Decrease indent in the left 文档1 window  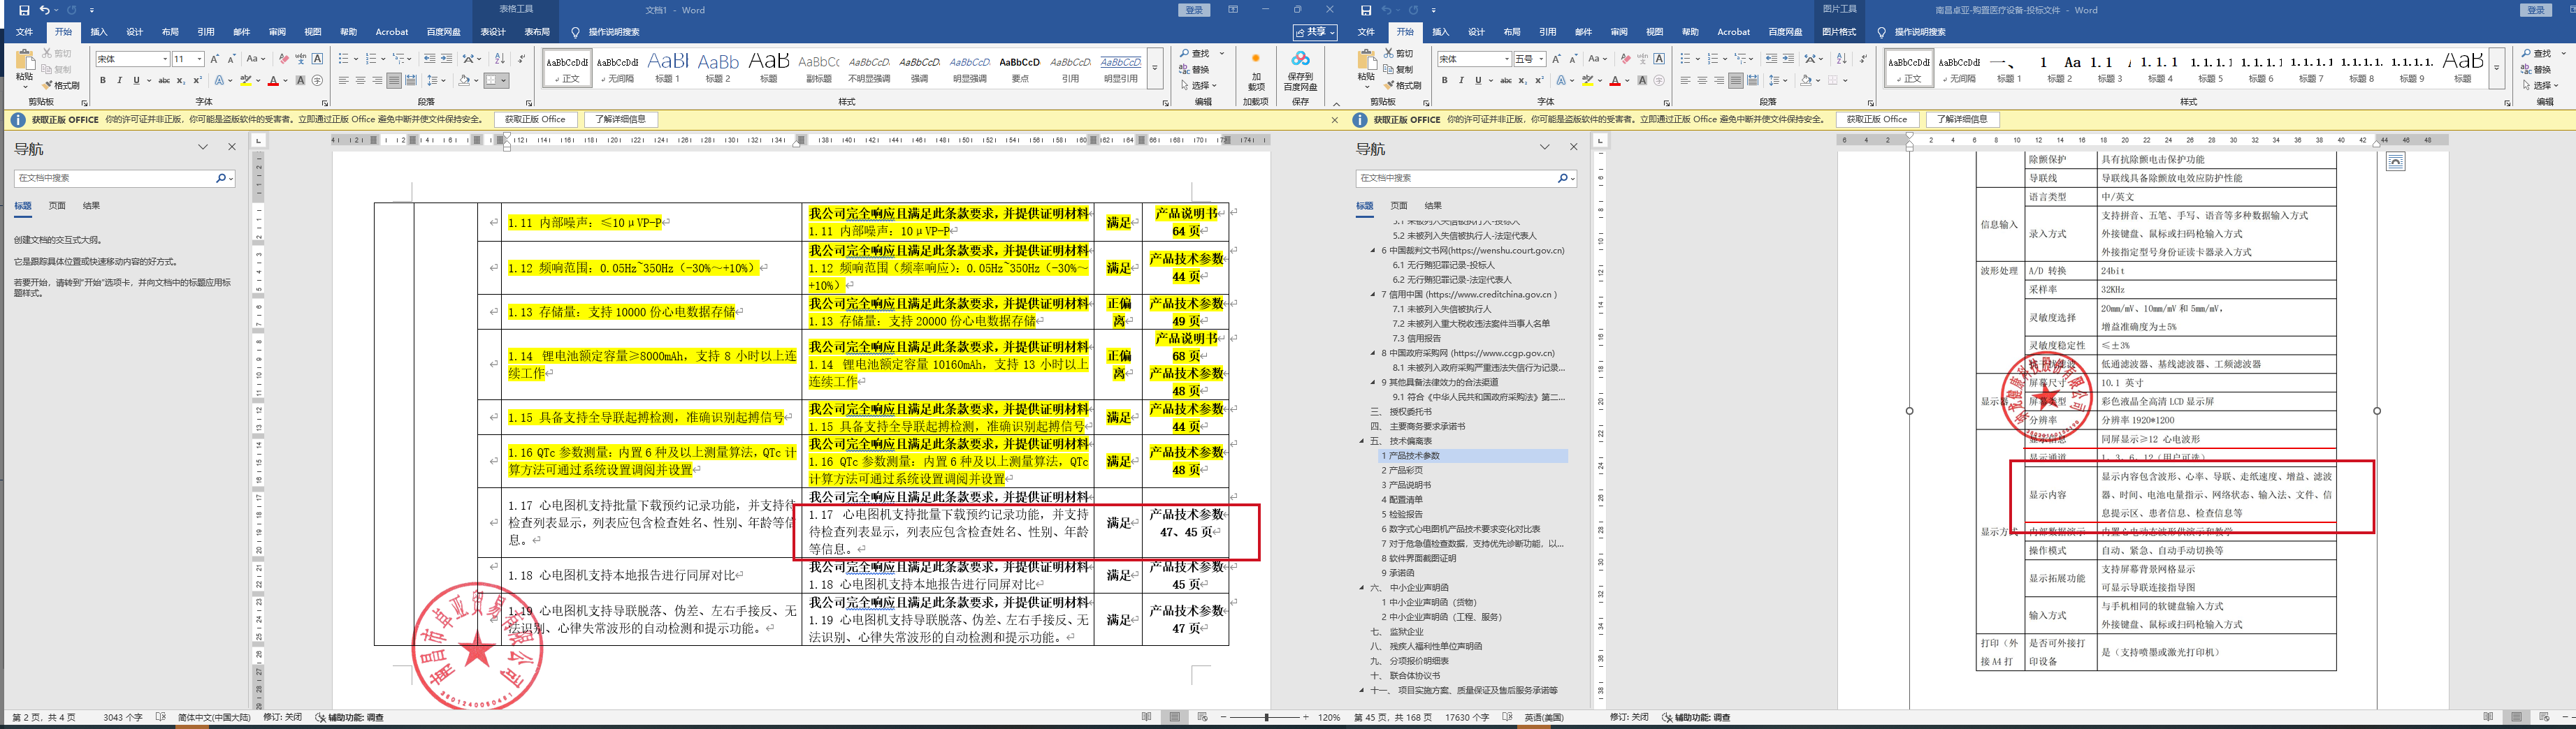(429, 59)
